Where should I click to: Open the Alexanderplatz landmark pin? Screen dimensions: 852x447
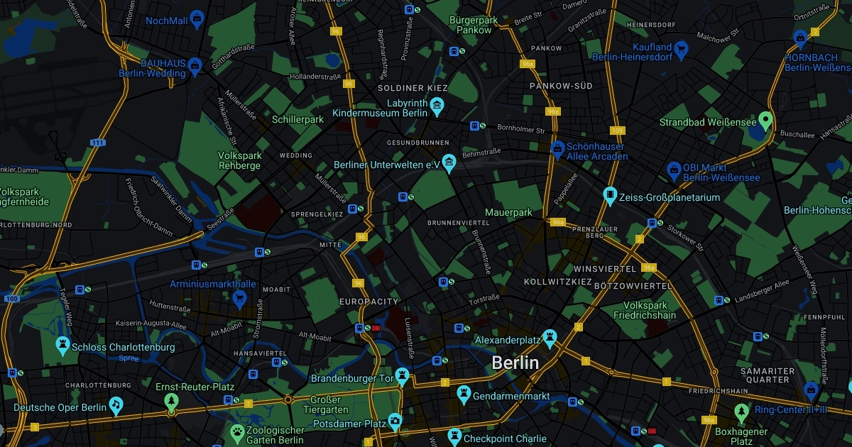(550, 338)
